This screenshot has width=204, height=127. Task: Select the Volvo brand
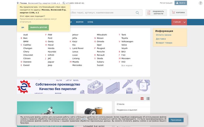tap(124, 45)
